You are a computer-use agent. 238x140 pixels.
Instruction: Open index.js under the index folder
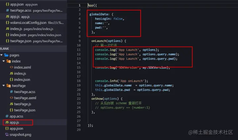[x=20, y=73]
